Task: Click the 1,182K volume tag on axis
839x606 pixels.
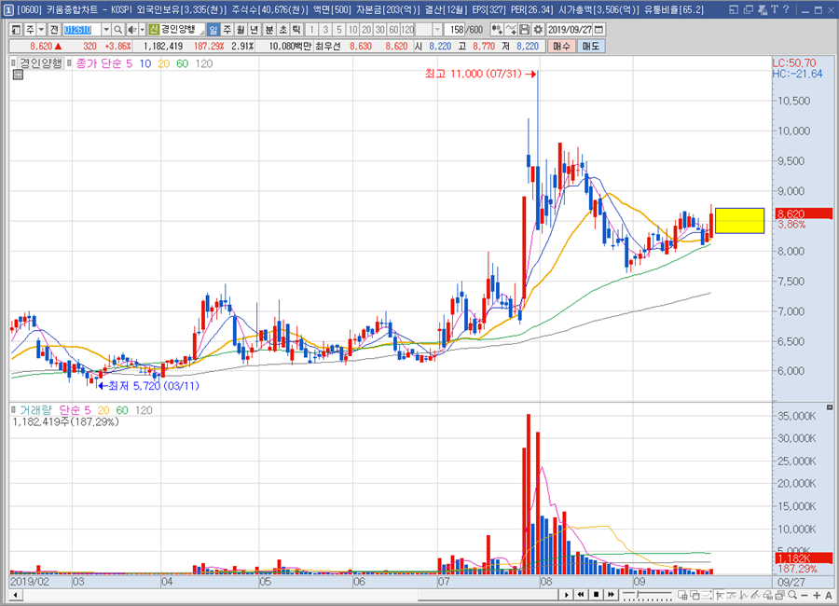Action: click(805, 558)
